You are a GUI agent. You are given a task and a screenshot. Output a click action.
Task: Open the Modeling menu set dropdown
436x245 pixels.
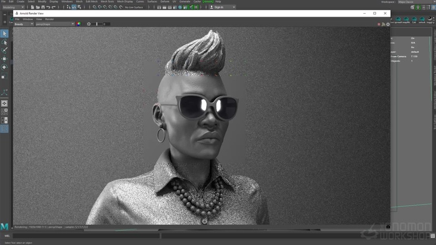click(13, 7)
